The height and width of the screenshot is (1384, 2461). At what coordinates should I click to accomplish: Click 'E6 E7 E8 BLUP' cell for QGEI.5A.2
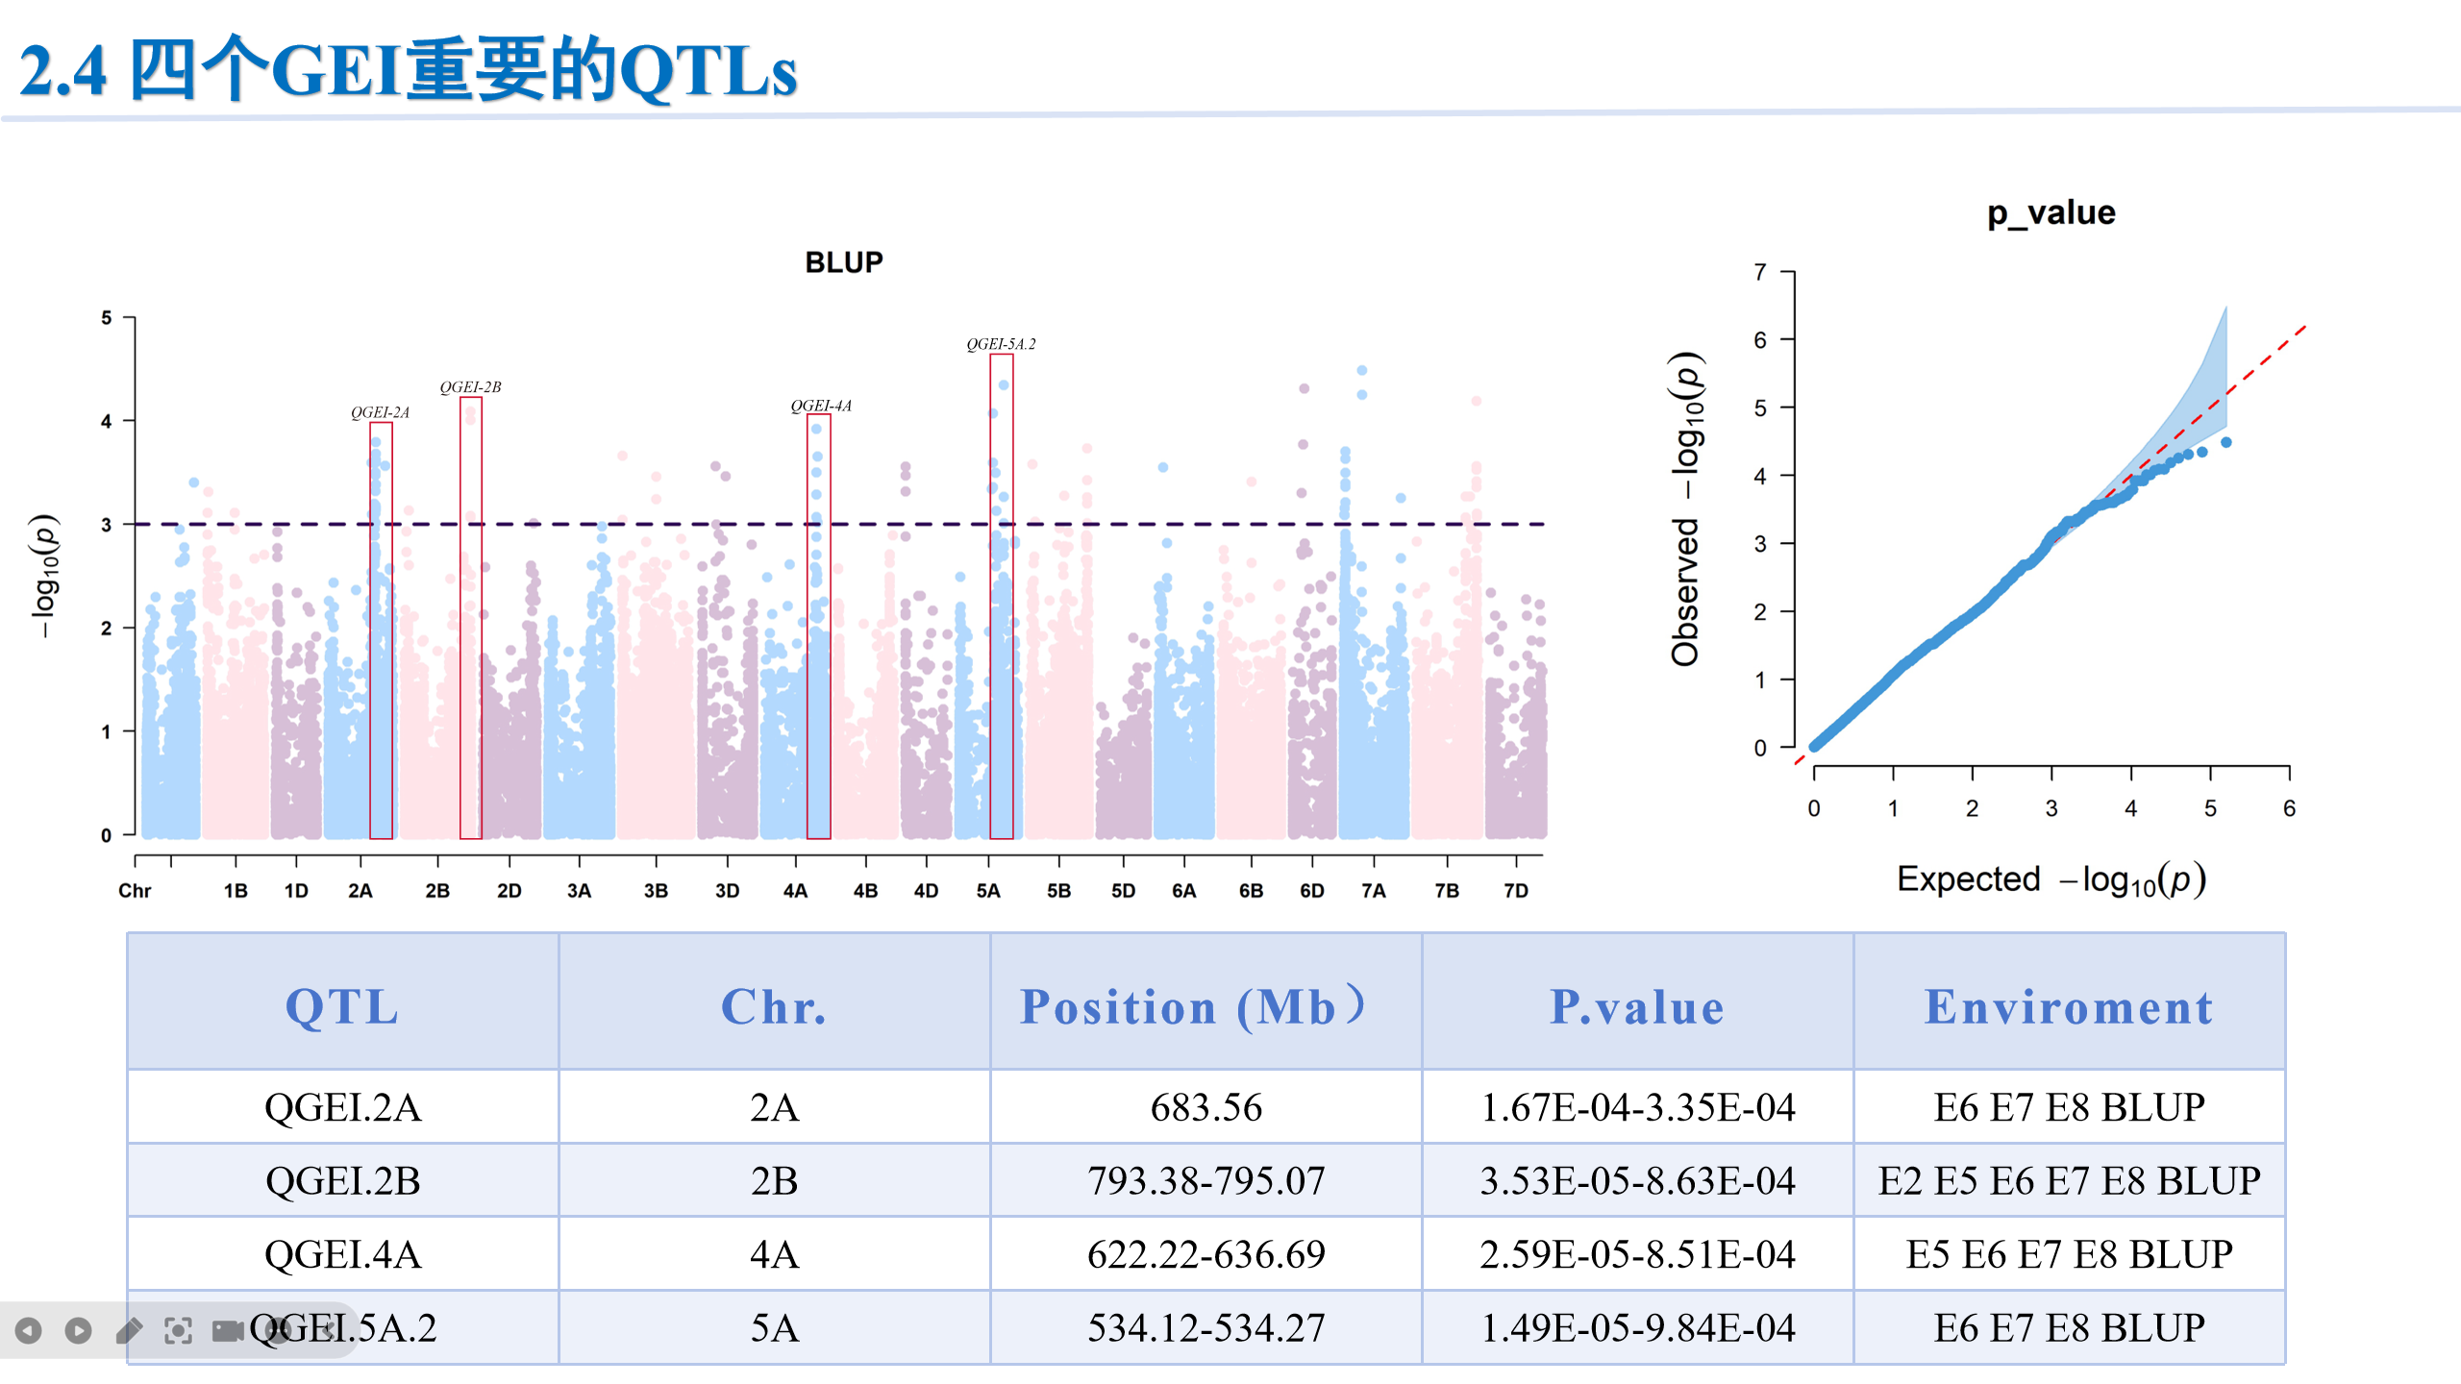tap(2069, 1328)
